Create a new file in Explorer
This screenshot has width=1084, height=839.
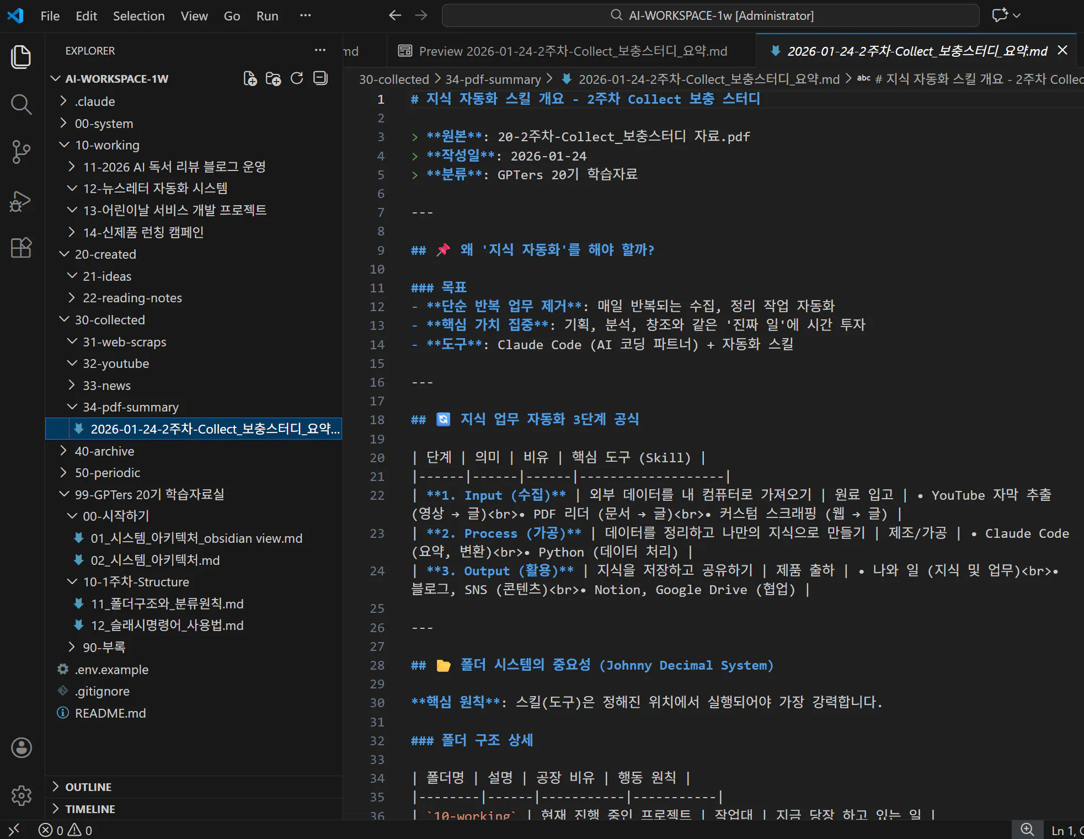coord(250,78)
